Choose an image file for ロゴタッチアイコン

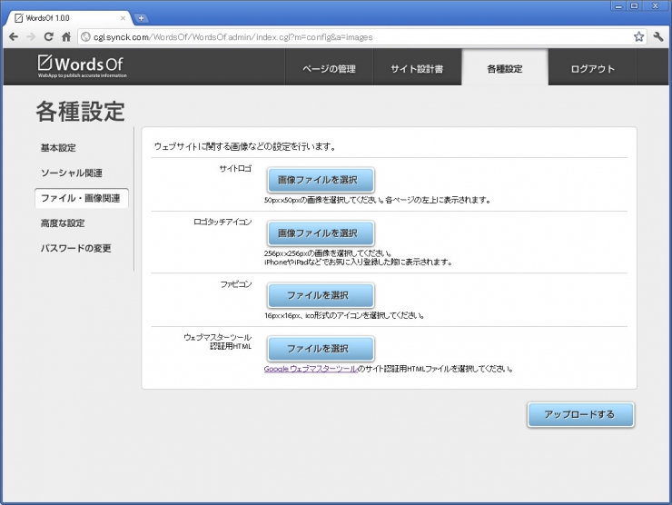321,233
